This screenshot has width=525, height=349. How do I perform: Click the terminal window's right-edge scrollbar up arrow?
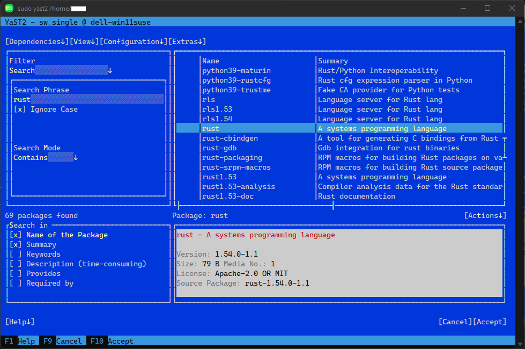tap(520, 21)
